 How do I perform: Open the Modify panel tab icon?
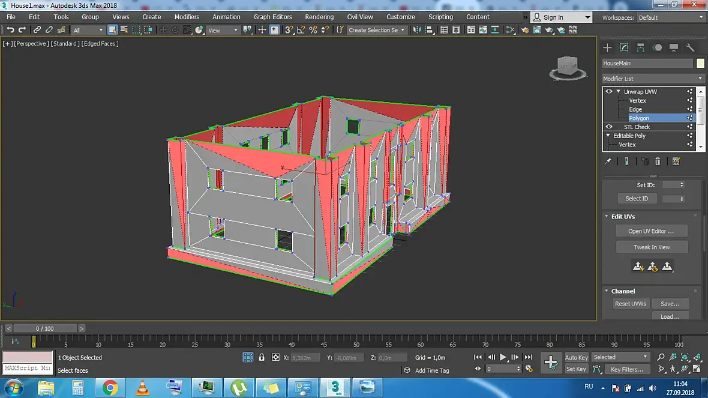click(x=624, y=48)
